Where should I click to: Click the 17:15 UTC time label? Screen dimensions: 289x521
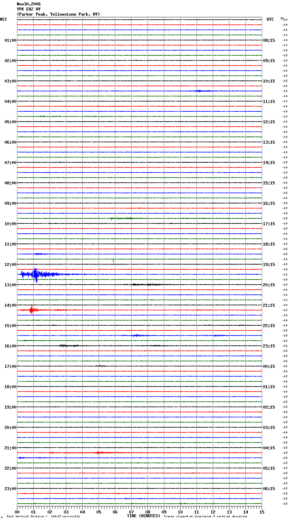point(269,224)
